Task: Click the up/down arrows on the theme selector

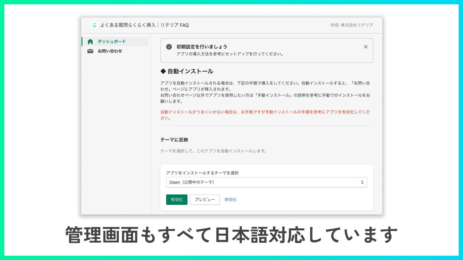Action: tap(362, 182)
